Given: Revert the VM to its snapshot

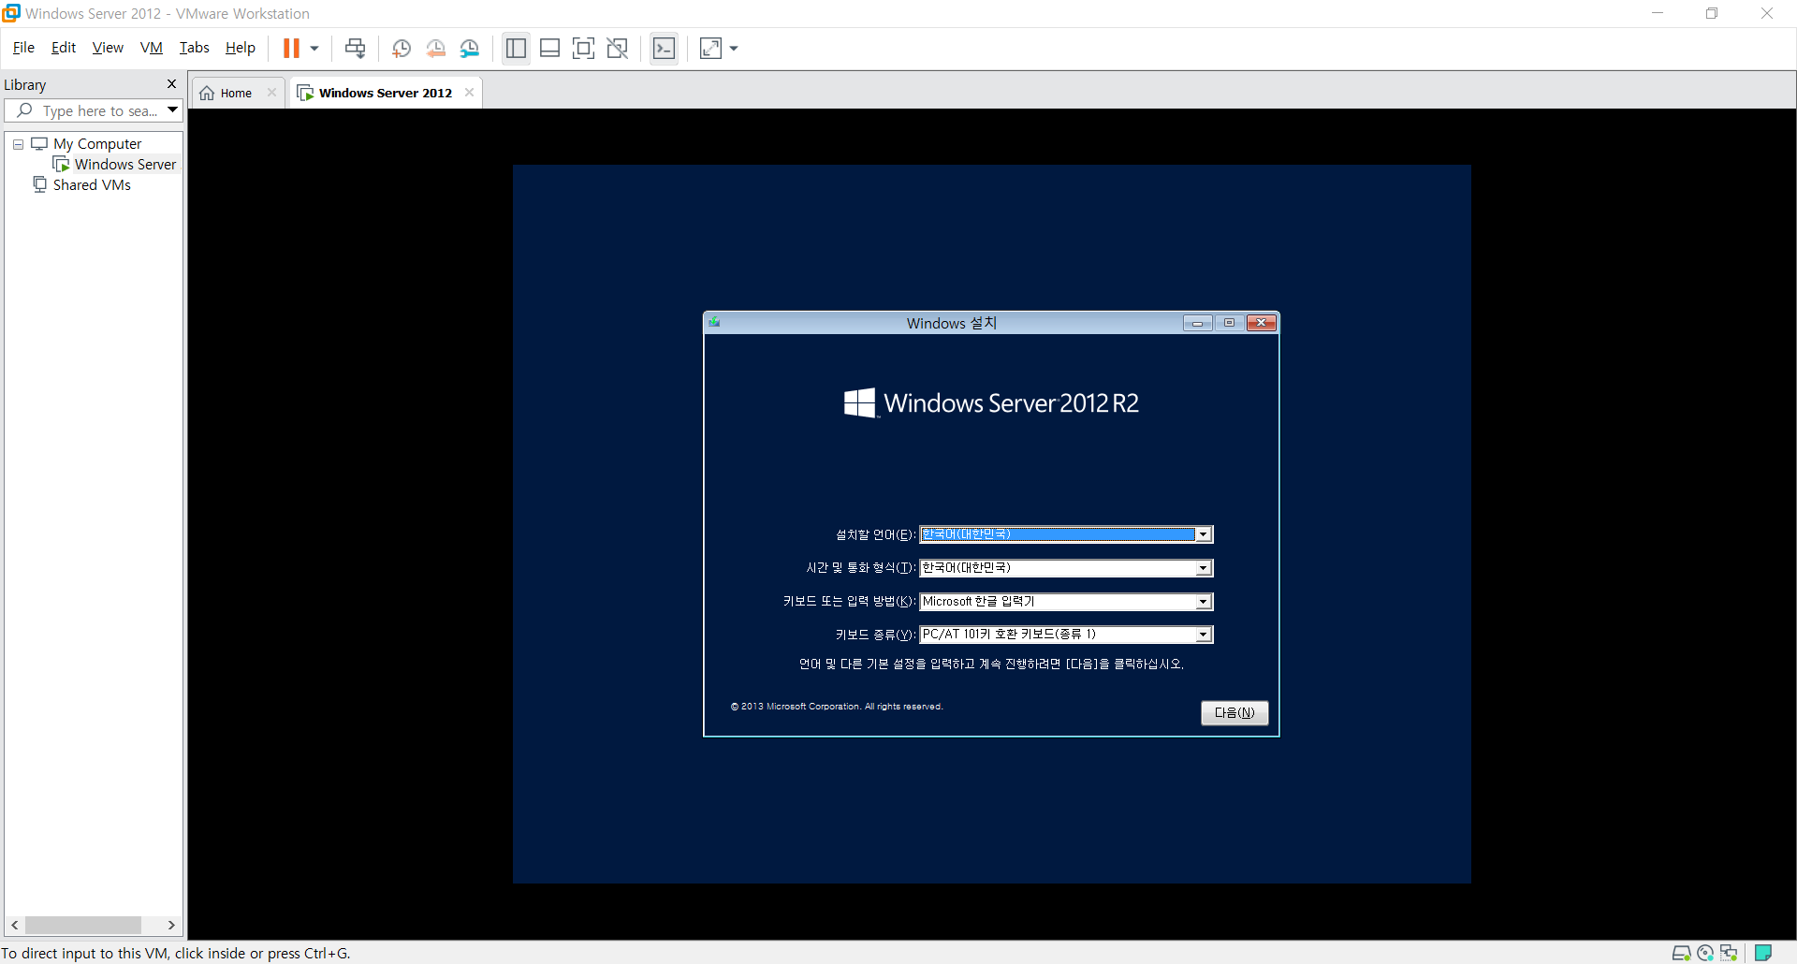Looking at the screenshot, I should pyautogui.click(x=435, y=49).
